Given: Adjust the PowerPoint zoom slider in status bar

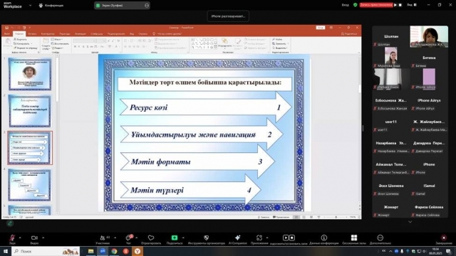Looking at the screenshot, I should pos(336,217).
